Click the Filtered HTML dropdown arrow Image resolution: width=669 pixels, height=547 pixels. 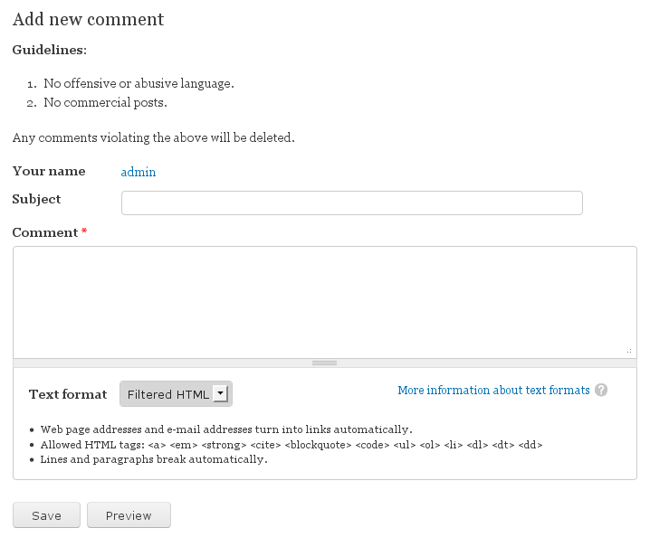[220, 393]
